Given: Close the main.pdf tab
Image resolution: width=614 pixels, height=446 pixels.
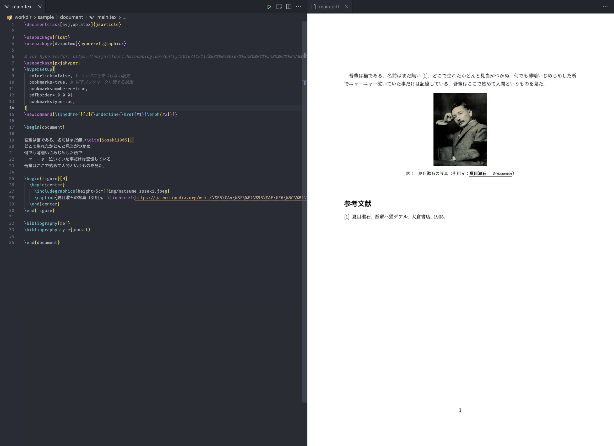Looking at the screenshot, I should 346,7.
